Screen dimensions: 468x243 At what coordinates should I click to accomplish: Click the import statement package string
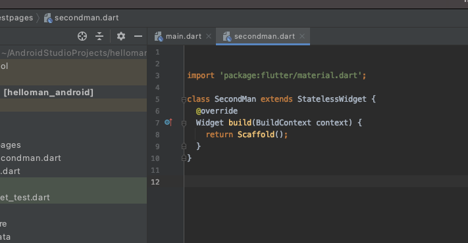coord(291,76)
